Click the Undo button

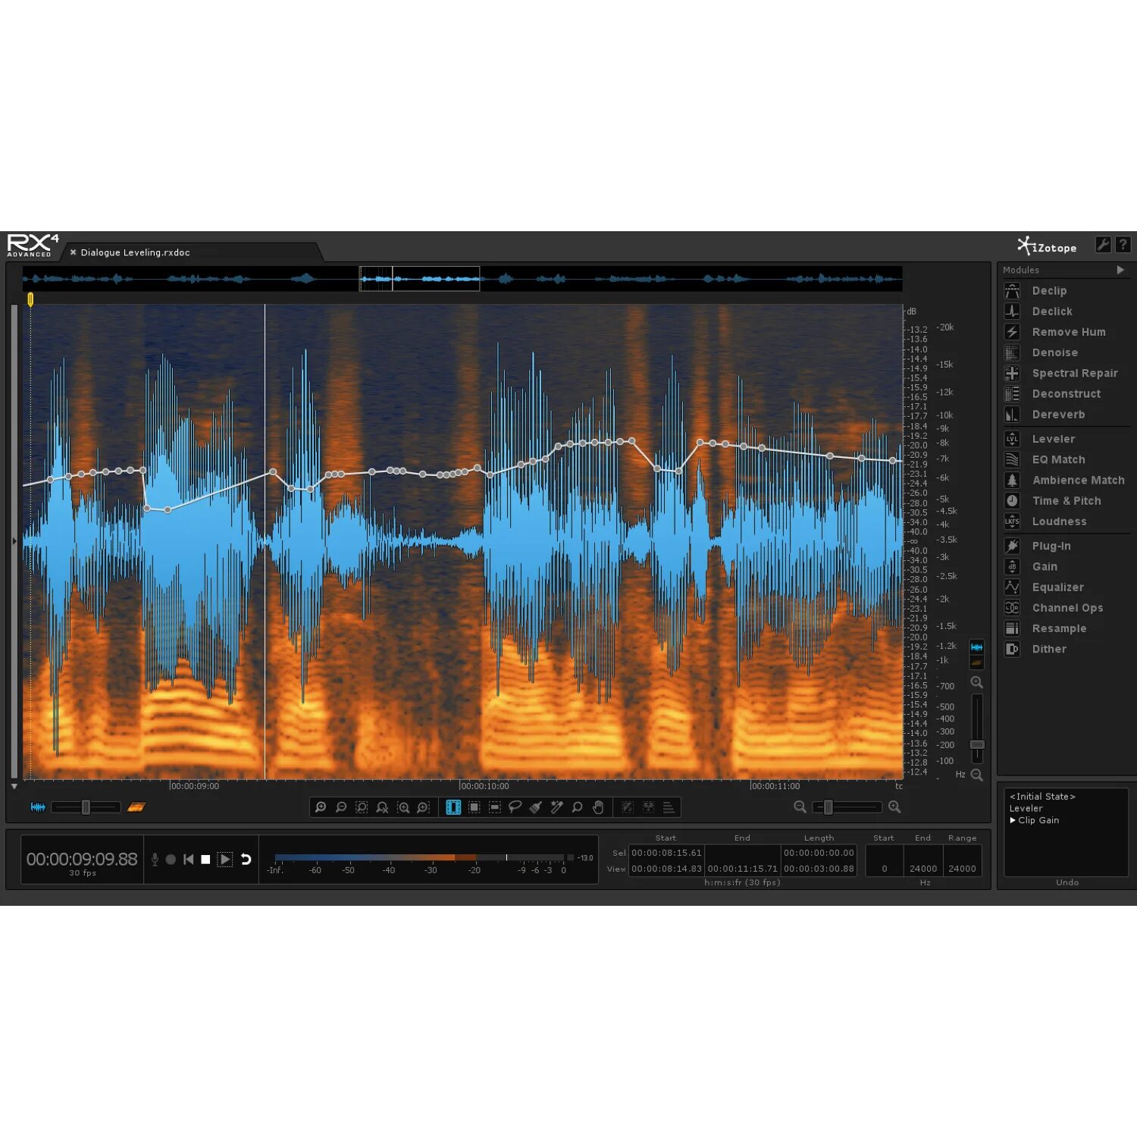pyautogui.click(x=1067, y=882)
